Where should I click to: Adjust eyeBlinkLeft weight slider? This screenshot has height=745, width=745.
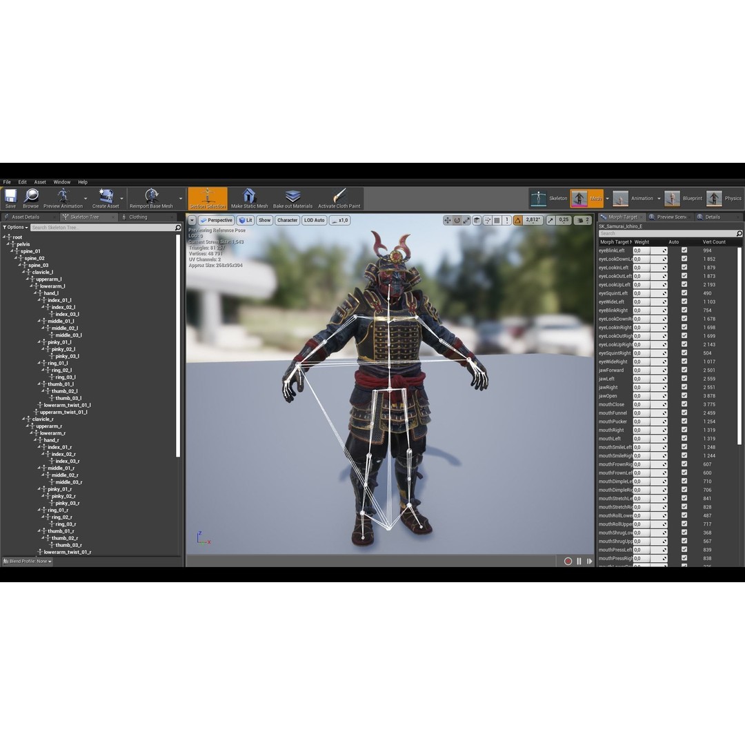point(650,250)
